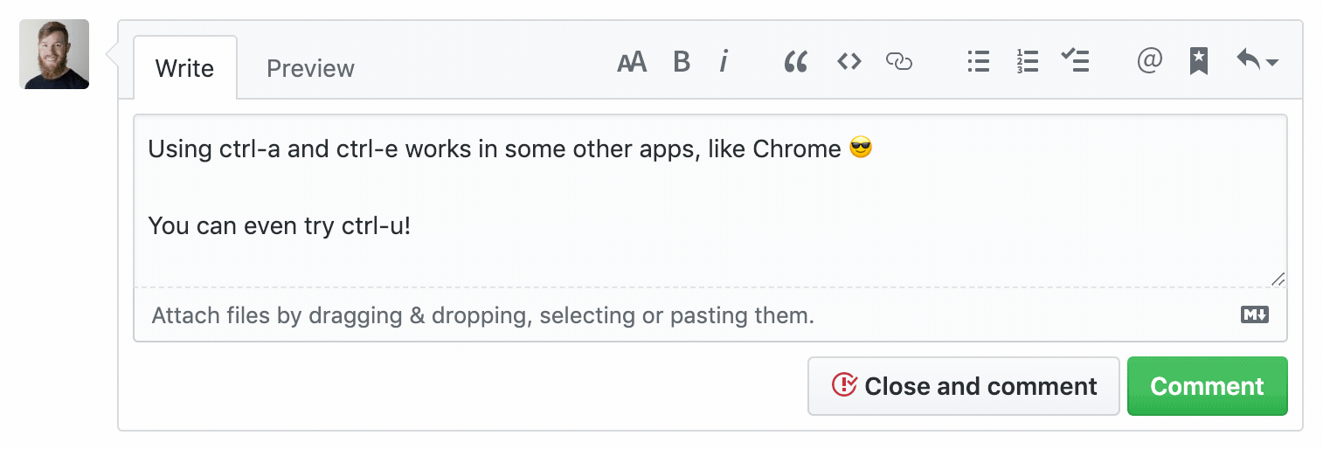Screen dimensions: 1323x449
Task: Apply italic text formatting
Action: pyautogui.click(x=724, y=62)
